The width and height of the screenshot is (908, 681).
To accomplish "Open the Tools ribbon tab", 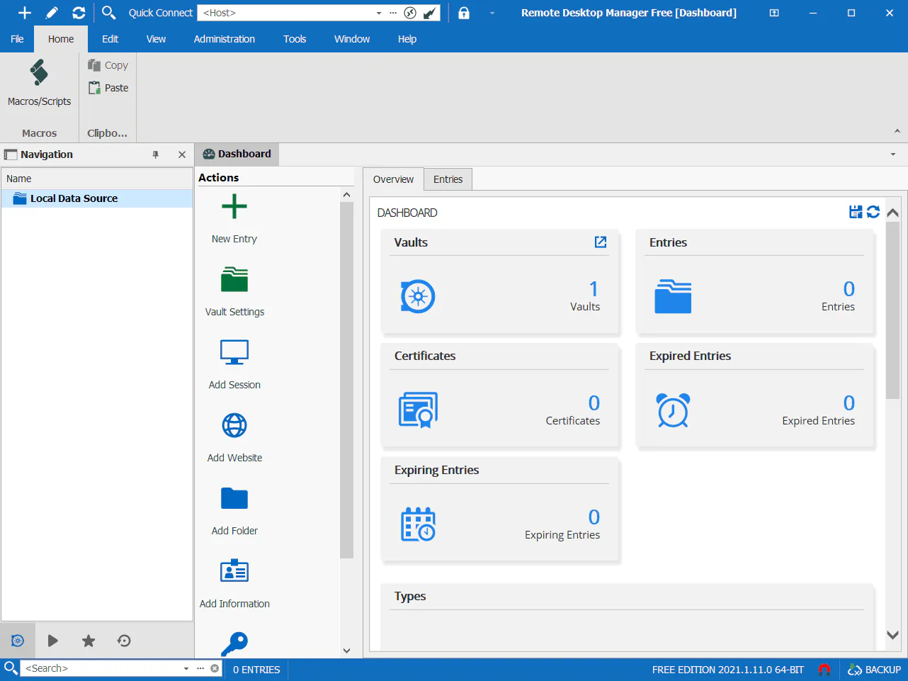I will point(295,39).
